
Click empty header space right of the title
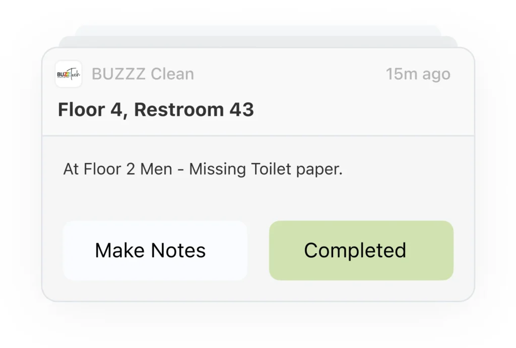(x=363, y=109)
